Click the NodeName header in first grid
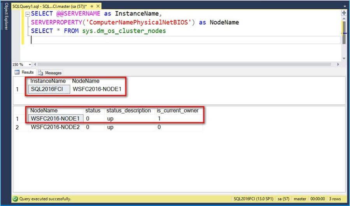 [86, 81]
